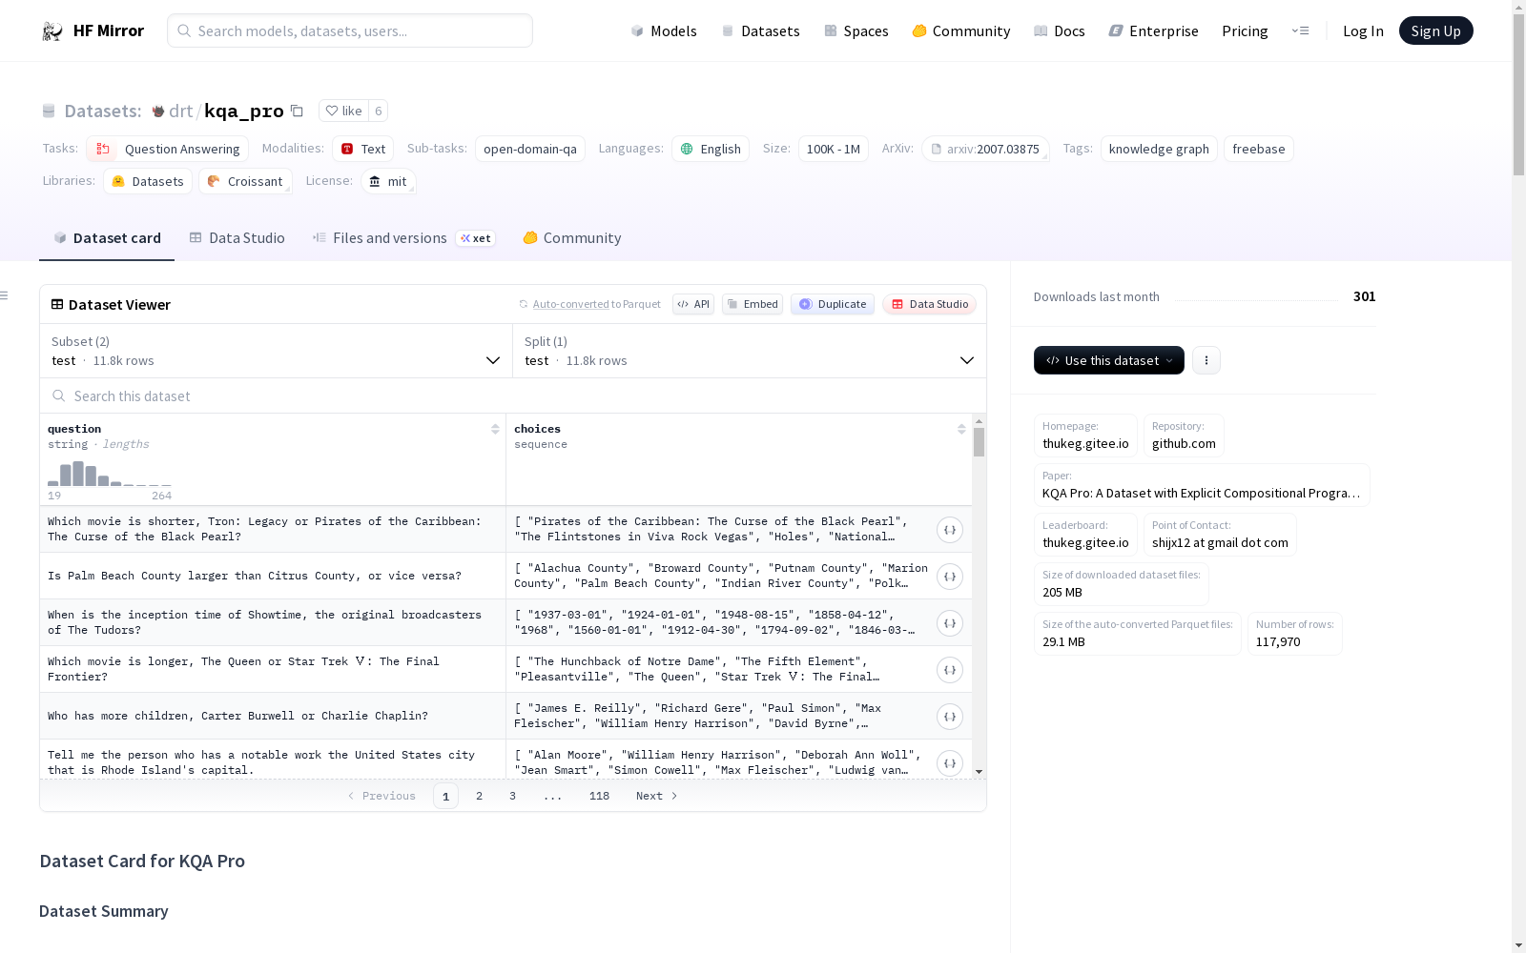Viewport: 1526px width, 953px height.
Task: Click the Embed button
Action: 753,304
